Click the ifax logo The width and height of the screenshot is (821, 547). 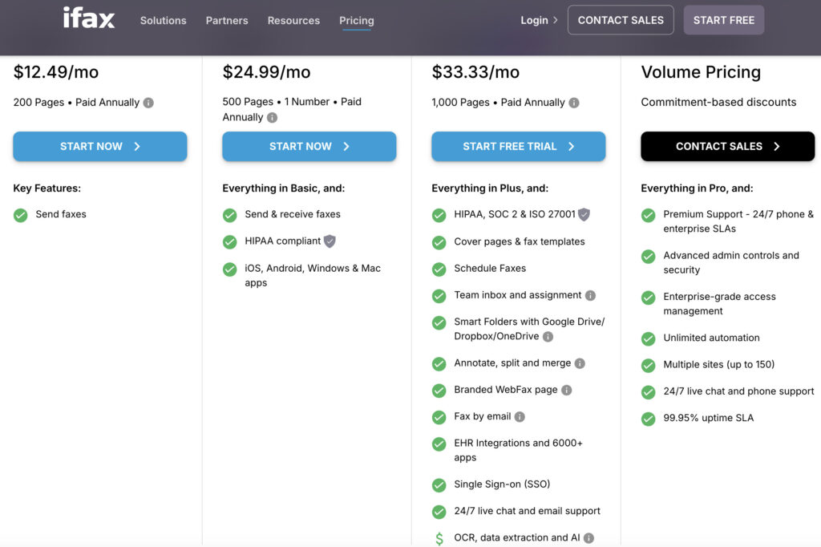coord(89,18)
